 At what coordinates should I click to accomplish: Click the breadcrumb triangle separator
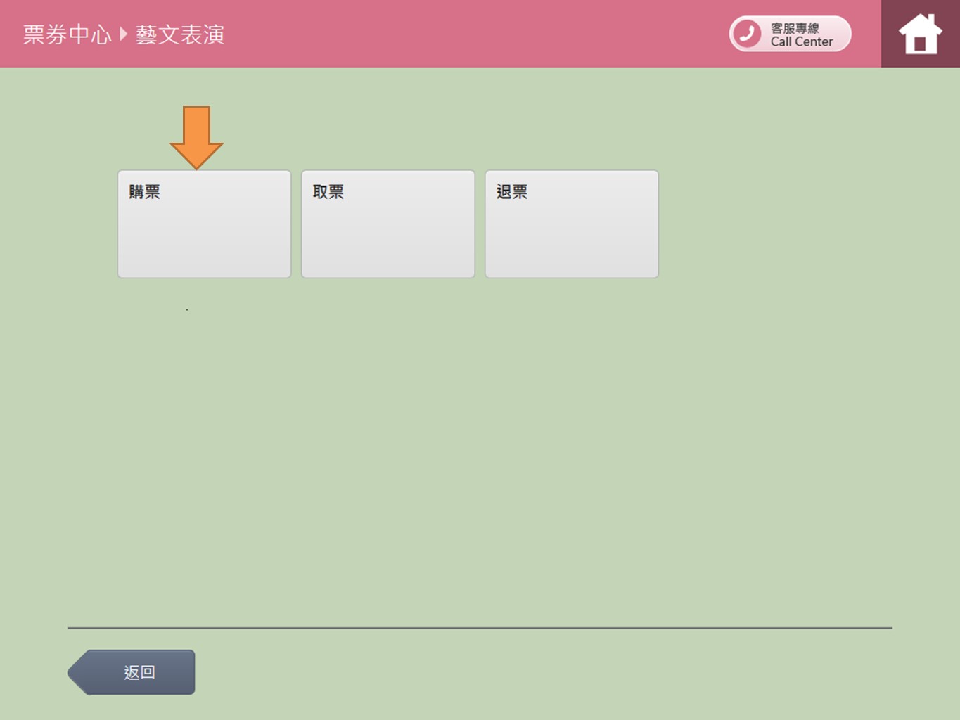coord(124,34)
